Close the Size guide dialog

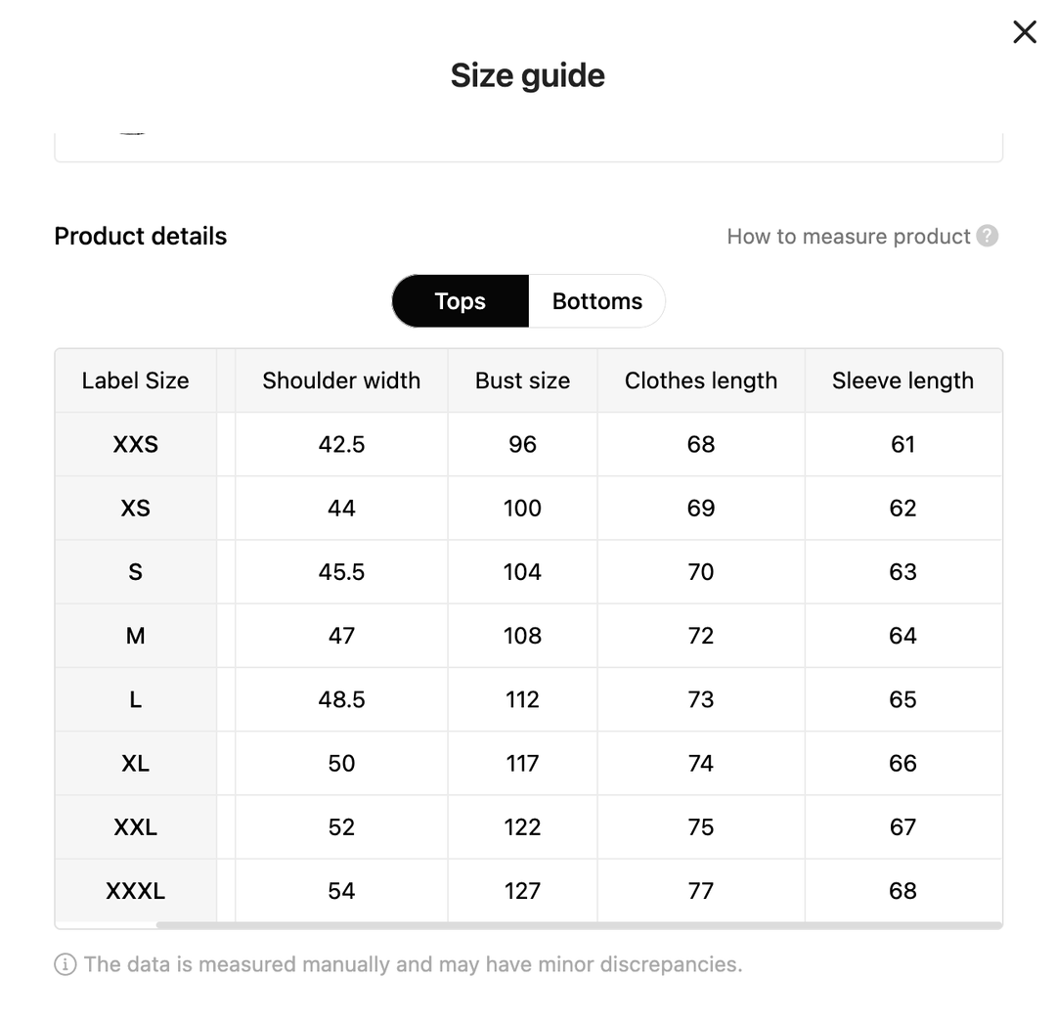(x=1024, y=32)
